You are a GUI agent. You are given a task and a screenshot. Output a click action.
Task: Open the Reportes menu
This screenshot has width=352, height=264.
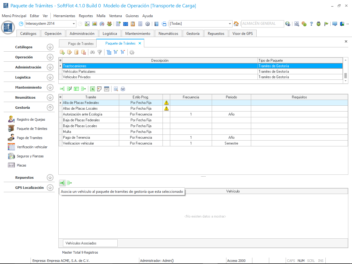(86, 16)
